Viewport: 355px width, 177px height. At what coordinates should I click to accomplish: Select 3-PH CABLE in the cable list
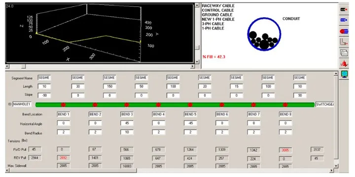point(213,24)
